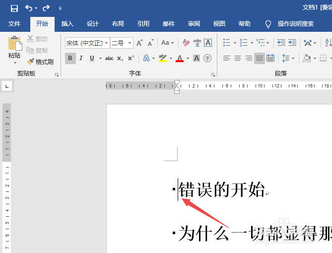332x253 pixels.
Task: Click the Decrease Indent icon
Action: 281,43
